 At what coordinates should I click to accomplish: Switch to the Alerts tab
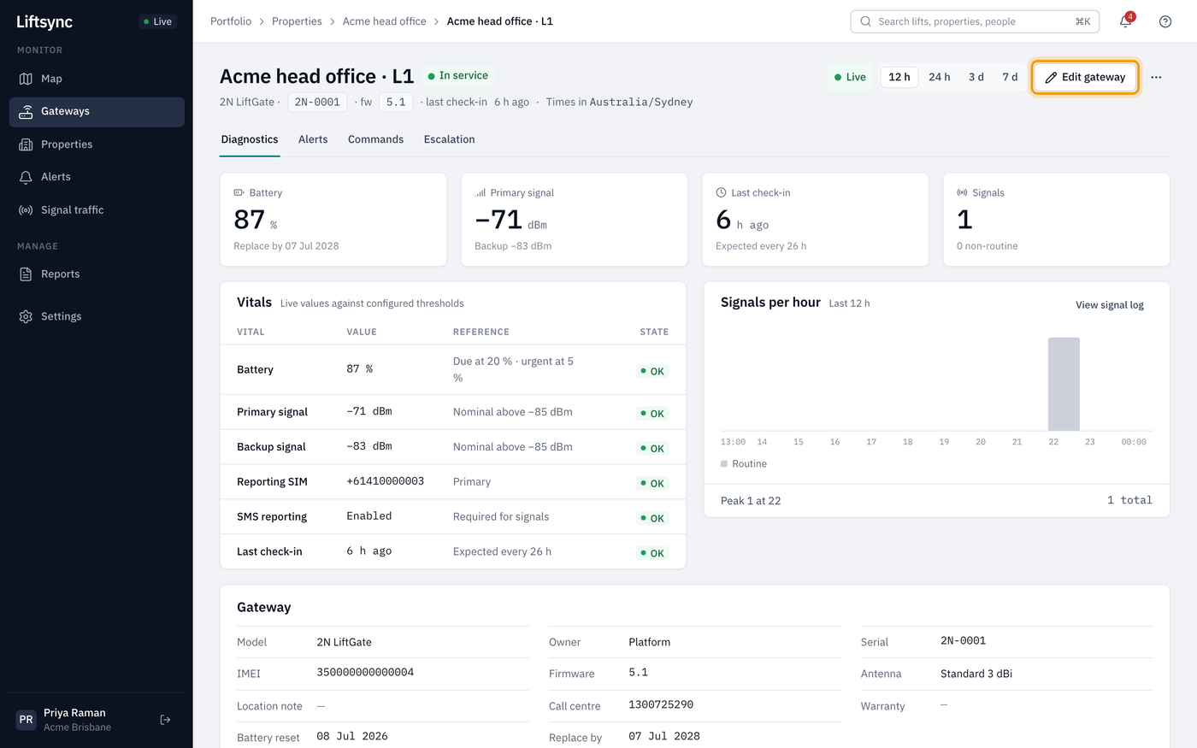pyautogui.click(x=313, y=140)
